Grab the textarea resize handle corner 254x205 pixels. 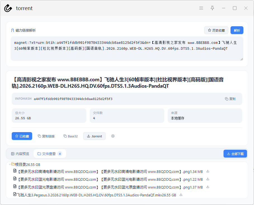click(x=242, y=59)
